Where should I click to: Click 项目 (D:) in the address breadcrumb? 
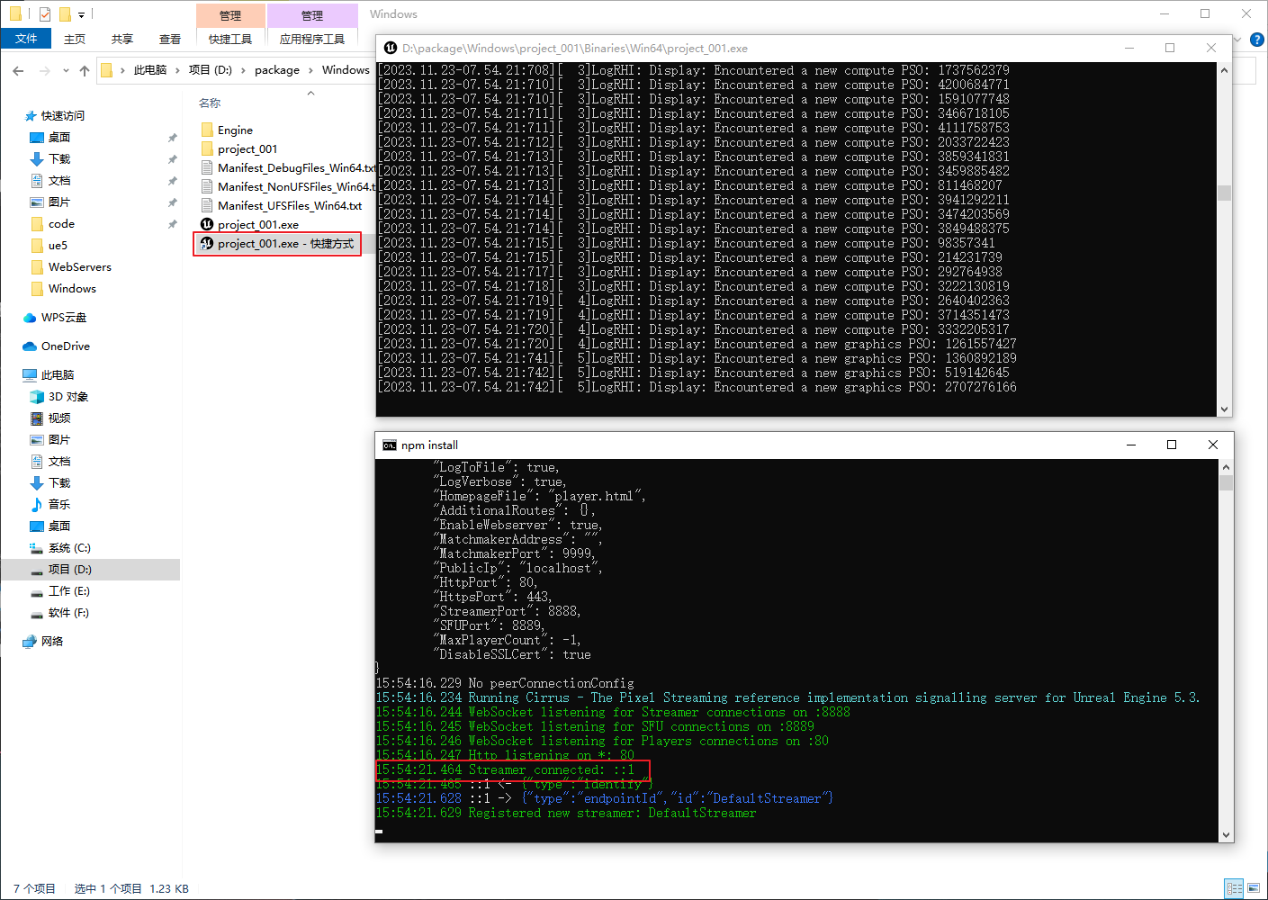click(x=211, y=70)
